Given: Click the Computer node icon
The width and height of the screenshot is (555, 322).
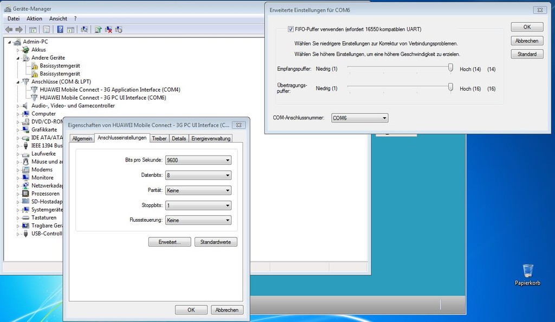Looking at the screenshot, I should (x=25, y=114).
